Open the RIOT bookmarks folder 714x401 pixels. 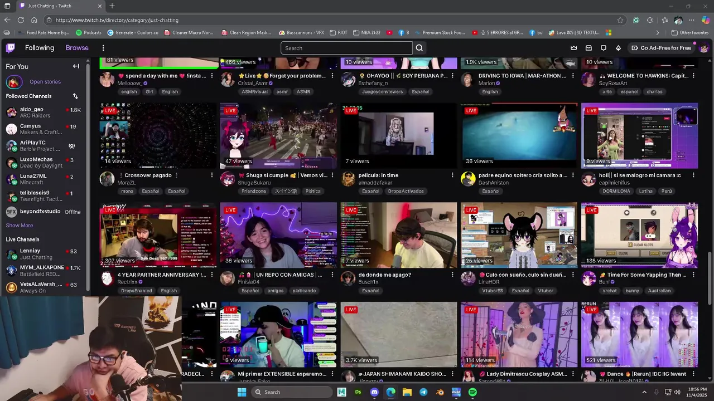339,33
